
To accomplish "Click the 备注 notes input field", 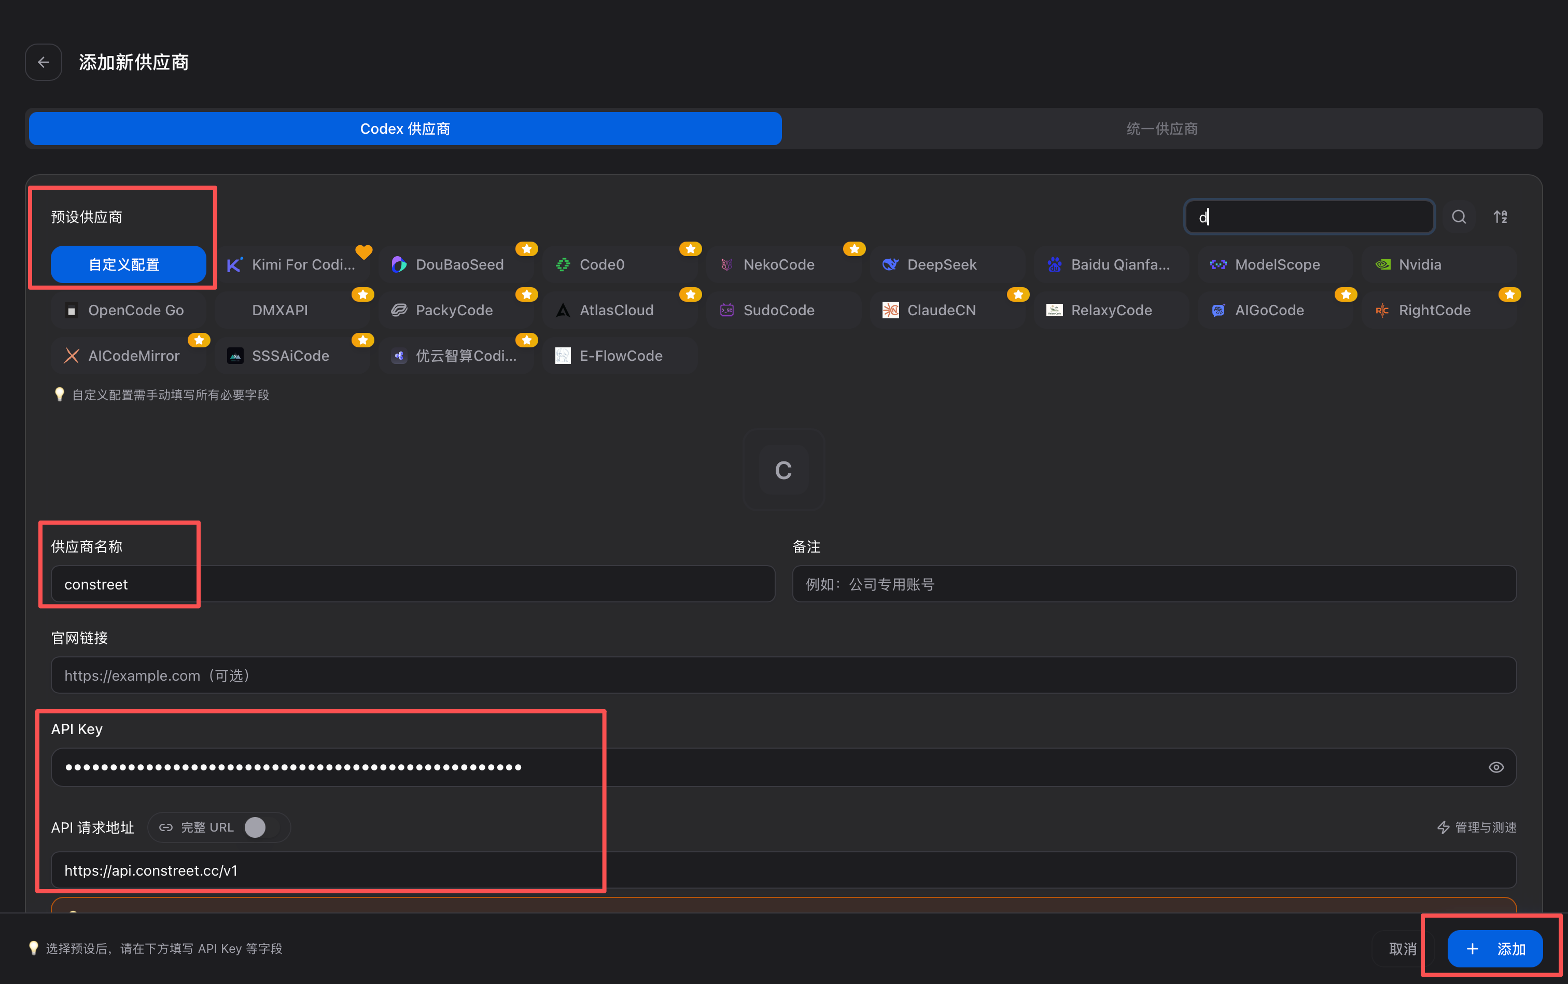I will coord(1154,584).
